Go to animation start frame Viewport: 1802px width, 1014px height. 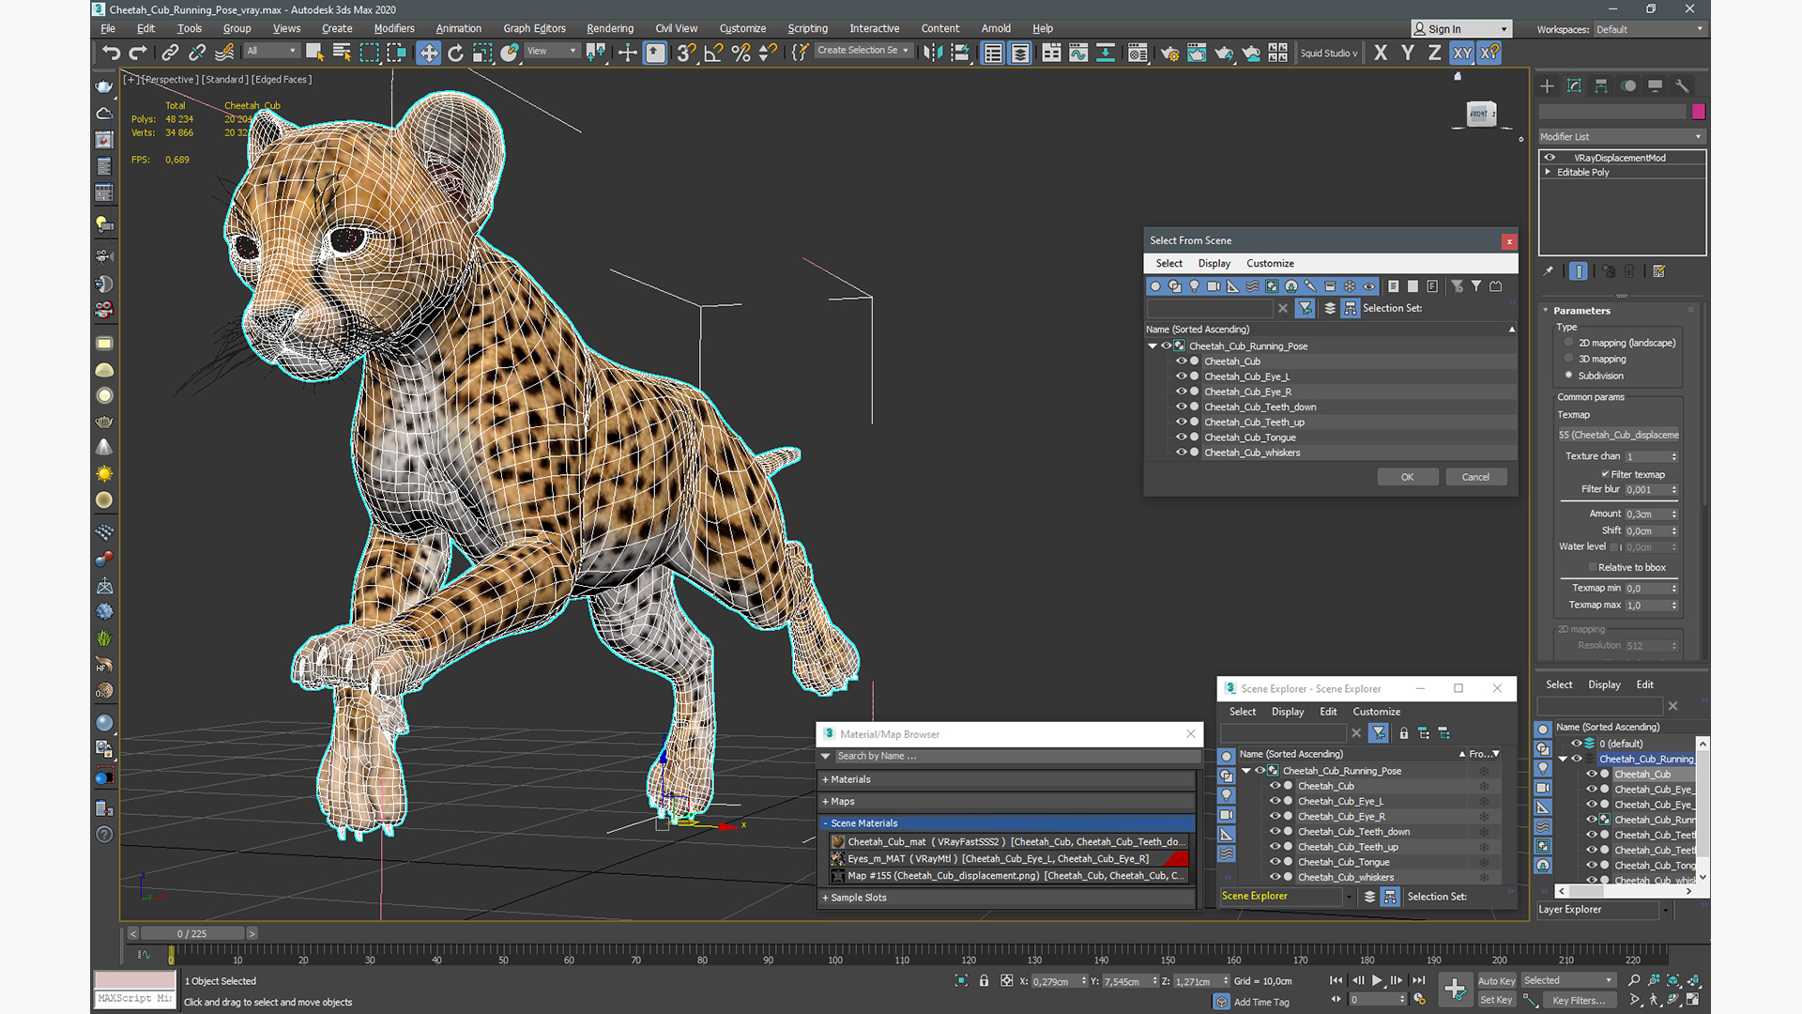pyautogui.click(x=1336, y=980)
